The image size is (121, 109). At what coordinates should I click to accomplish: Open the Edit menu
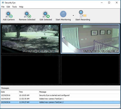click(x=8, y=7)
